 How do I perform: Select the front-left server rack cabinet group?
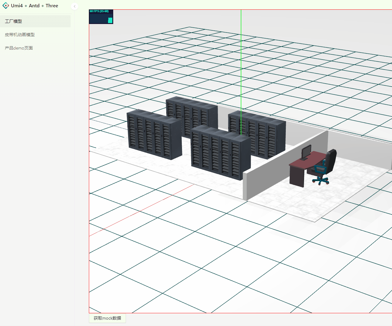154,135
